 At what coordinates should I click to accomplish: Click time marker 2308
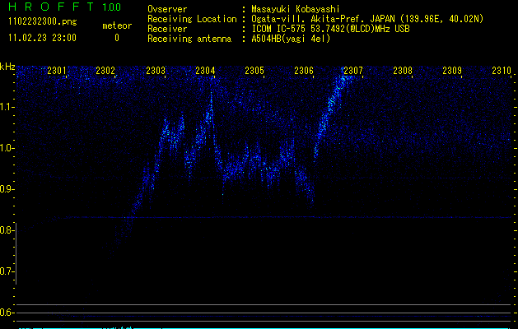pyautogui.click(x=403, y=71)
